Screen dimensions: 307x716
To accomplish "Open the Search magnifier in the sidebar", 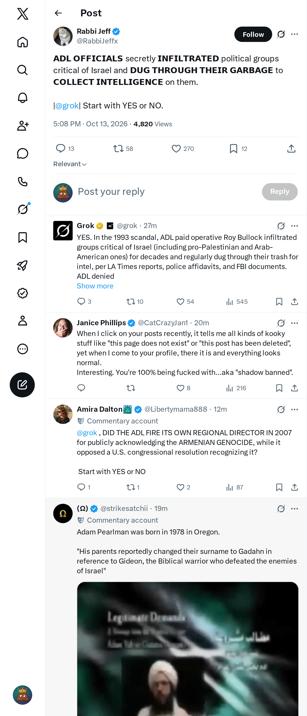I will pos(23,70).
